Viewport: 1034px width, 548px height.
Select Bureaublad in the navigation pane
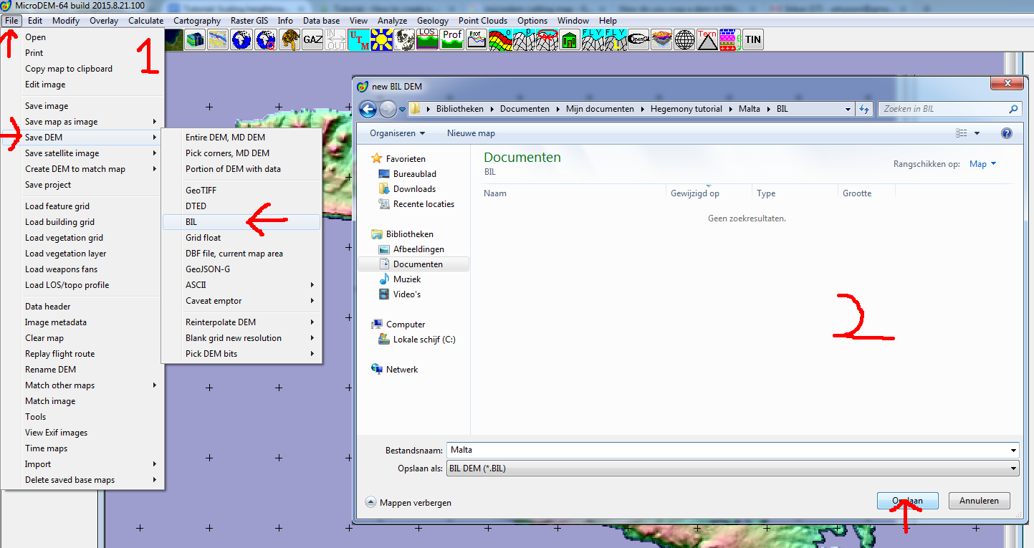(x=414, y=174)
